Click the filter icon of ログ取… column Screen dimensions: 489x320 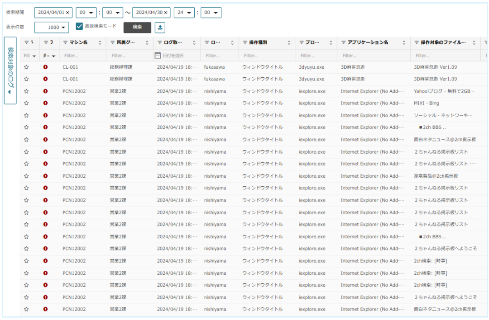tap(160, 42)
